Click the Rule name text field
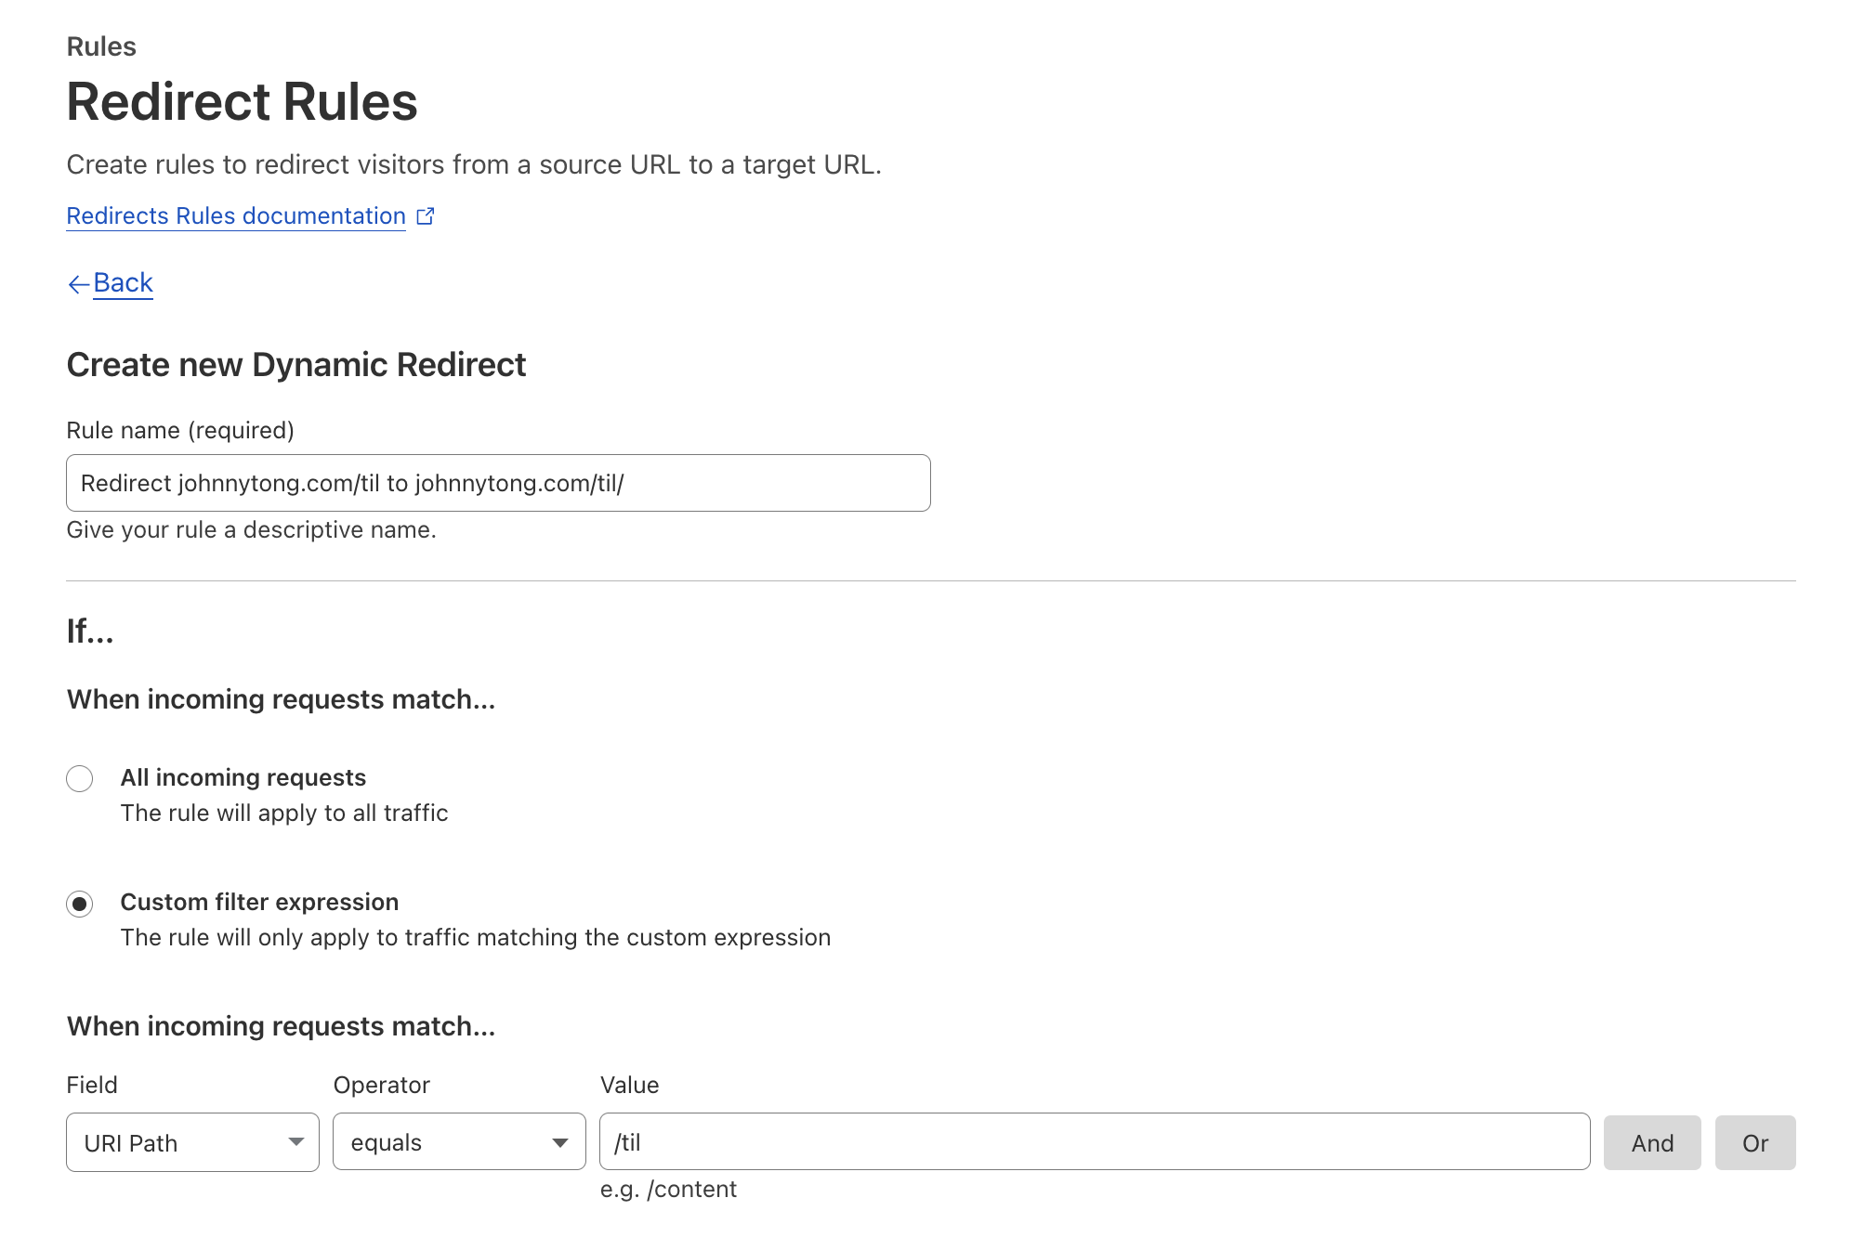The width and height of the screenshot is (1851, 1237). click(x=498, y=483)
